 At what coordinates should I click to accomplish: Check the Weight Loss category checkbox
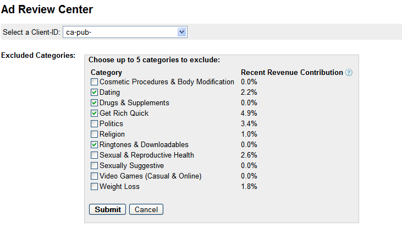click(x=95, y=187)
